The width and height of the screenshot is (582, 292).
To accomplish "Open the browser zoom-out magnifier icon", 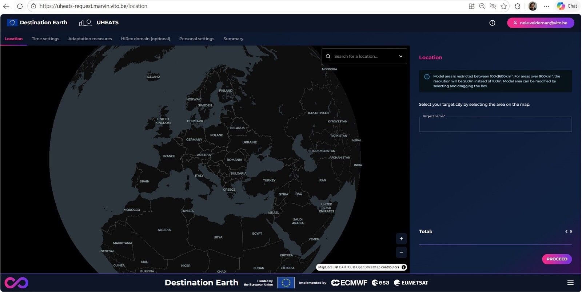I will (x=482, y=6).
